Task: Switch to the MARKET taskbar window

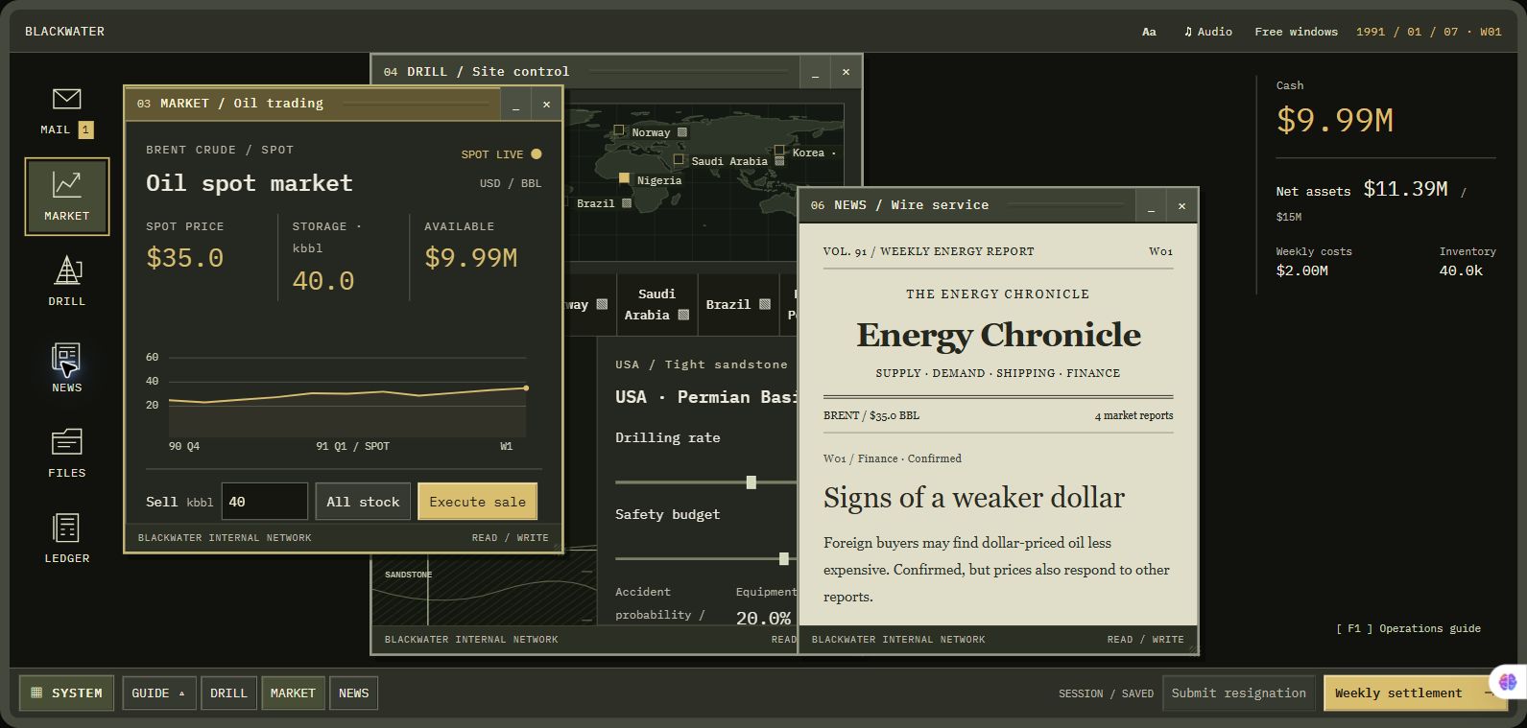Action: [x=293, y=693]
